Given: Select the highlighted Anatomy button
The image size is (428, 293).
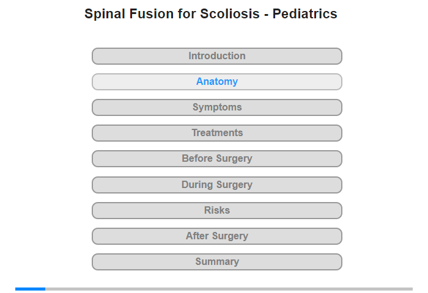Looking at the screenshot, I should click(x=216, y=82).
